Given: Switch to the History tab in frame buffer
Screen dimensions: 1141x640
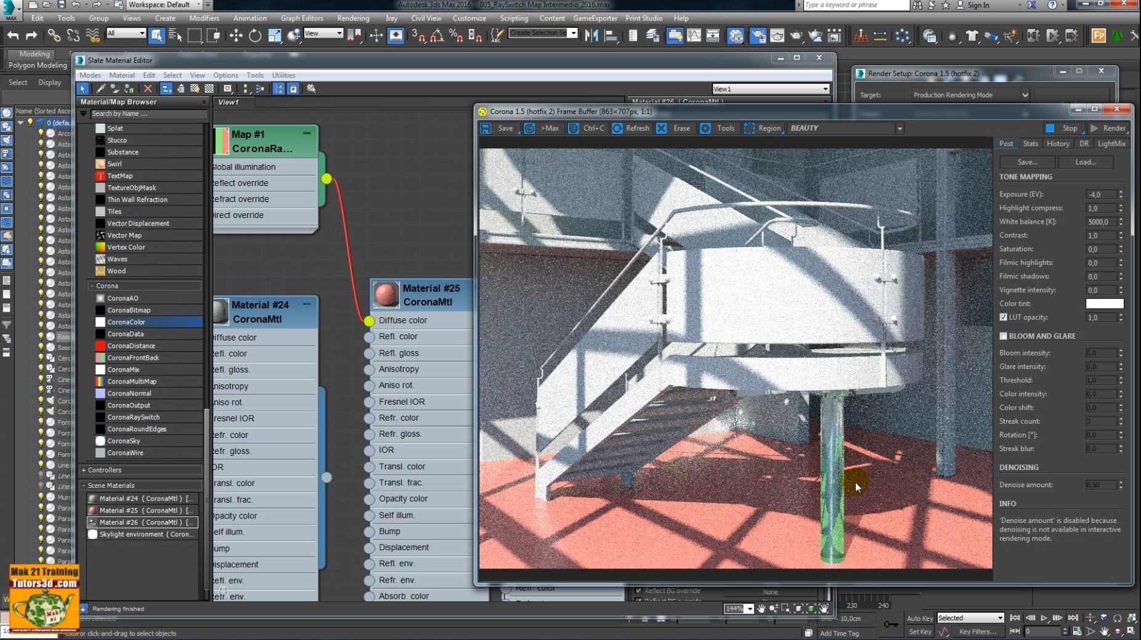Looking at the screenshot, I should point(1058,143).
